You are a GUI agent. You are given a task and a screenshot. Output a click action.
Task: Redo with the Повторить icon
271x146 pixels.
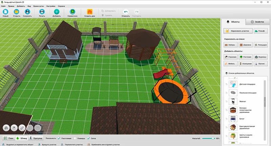pyautogui.click(x=137, y=12)
